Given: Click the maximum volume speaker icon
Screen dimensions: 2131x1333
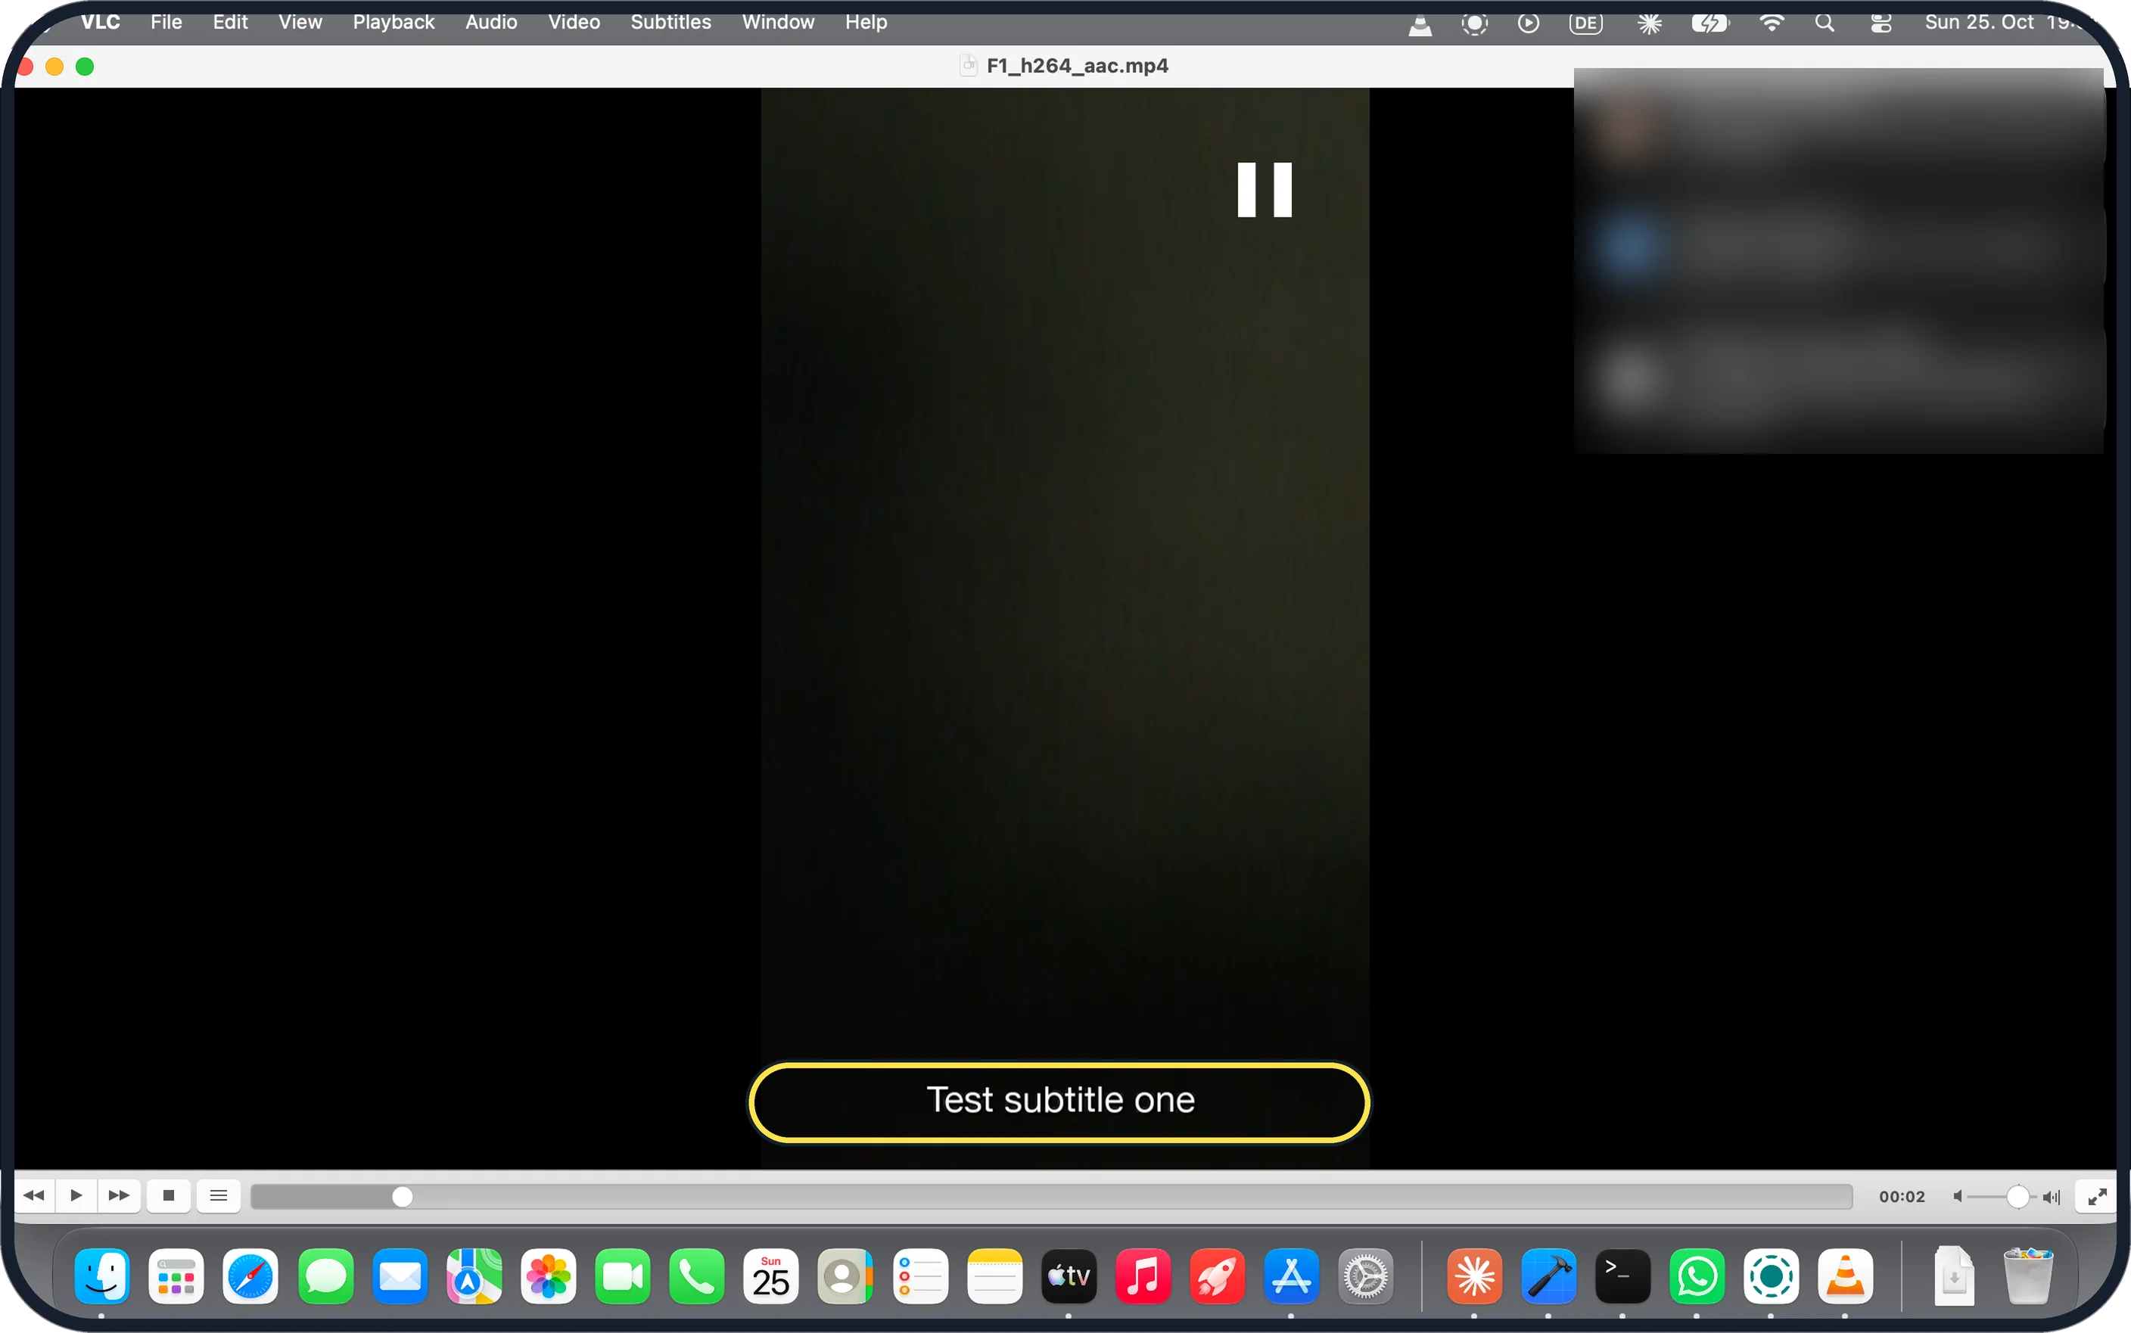Looking at the screenshot, I should 2052,1196.
